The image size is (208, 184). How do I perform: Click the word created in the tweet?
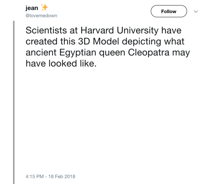point(41,41)
